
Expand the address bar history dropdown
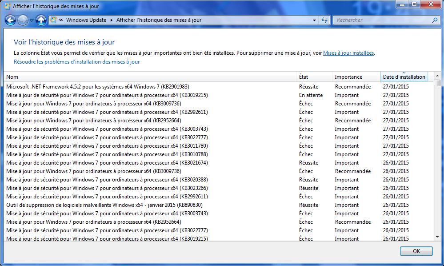[314, 20]
